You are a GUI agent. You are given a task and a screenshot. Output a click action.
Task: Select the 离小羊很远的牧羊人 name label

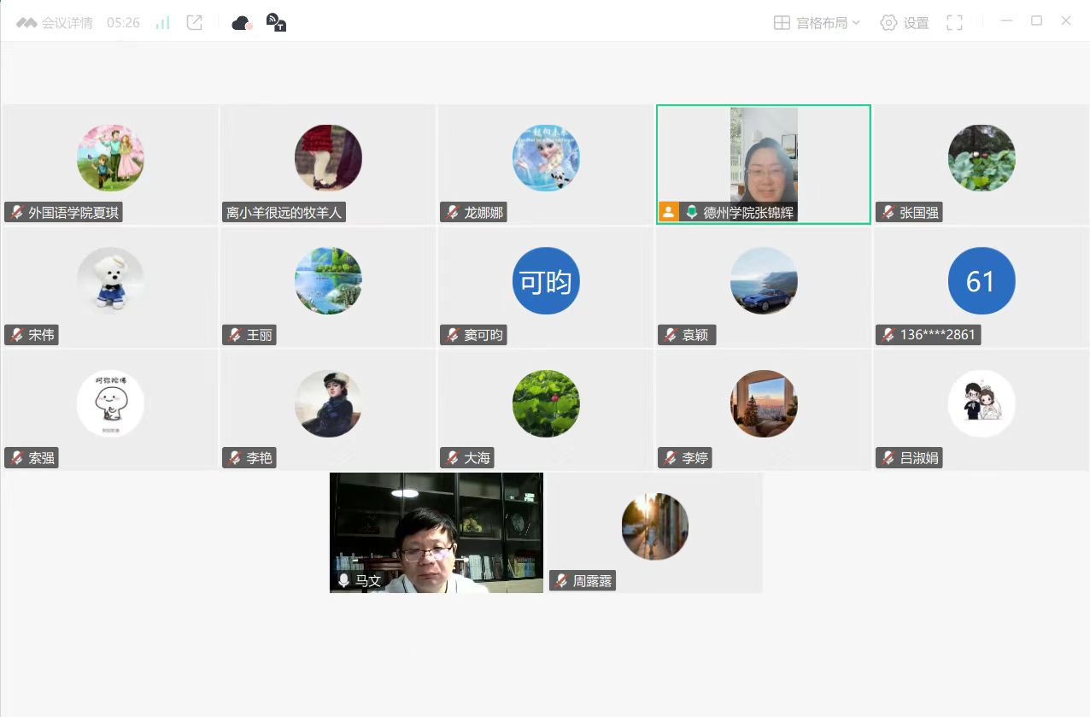[x=284, y=213]
